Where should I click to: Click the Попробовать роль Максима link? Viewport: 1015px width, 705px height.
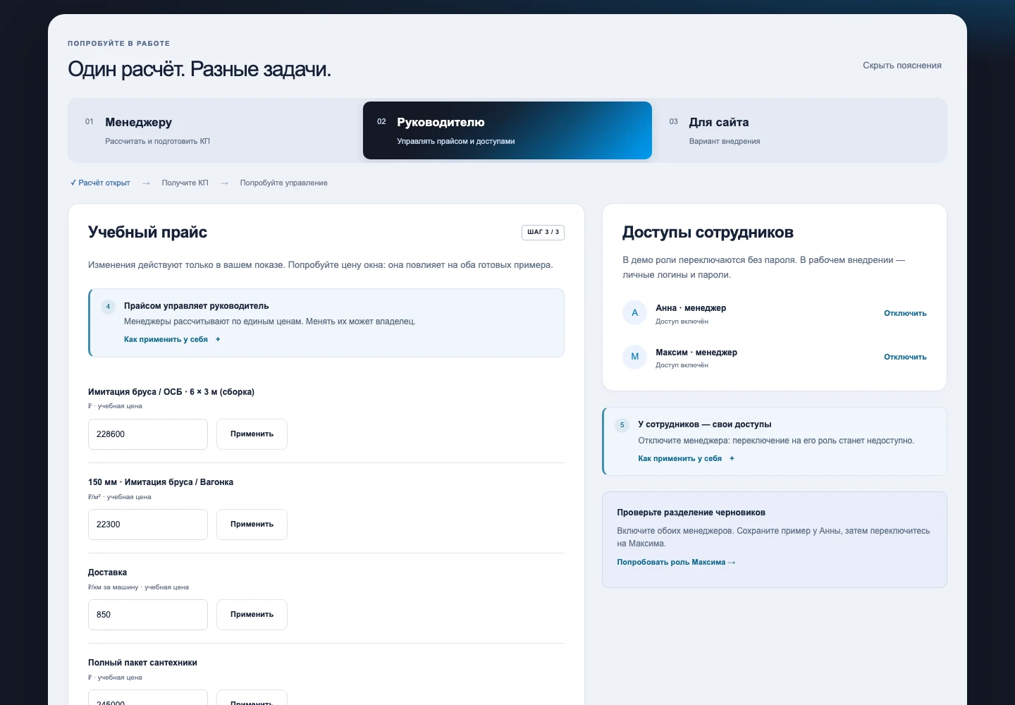676,562
